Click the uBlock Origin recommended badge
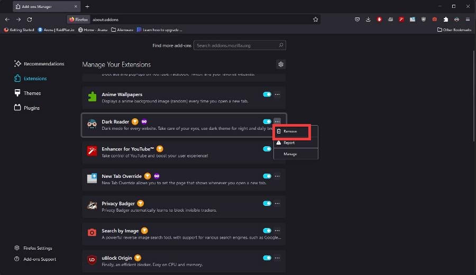This screenshot has height=275, width=476. tap(138, 258)
